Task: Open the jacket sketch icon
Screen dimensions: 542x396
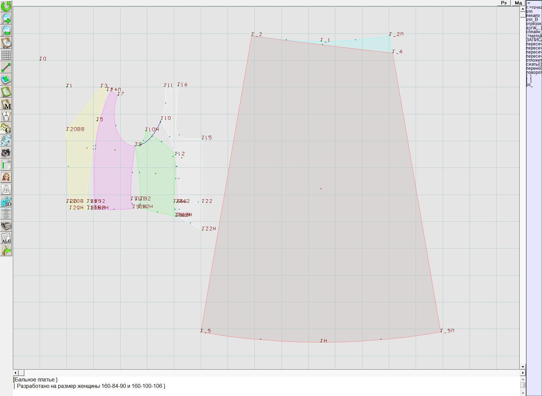Action: (x=6, y=189)
